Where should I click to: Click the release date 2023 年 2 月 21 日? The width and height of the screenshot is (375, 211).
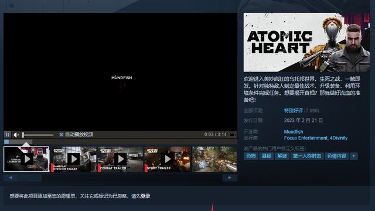[x=304, y=120]
